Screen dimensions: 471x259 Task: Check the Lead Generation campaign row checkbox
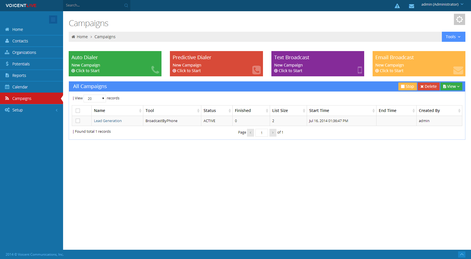point(78,121)
